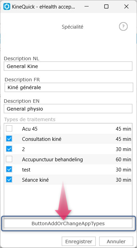Save with the Enregistrer button

coord(79,241)
